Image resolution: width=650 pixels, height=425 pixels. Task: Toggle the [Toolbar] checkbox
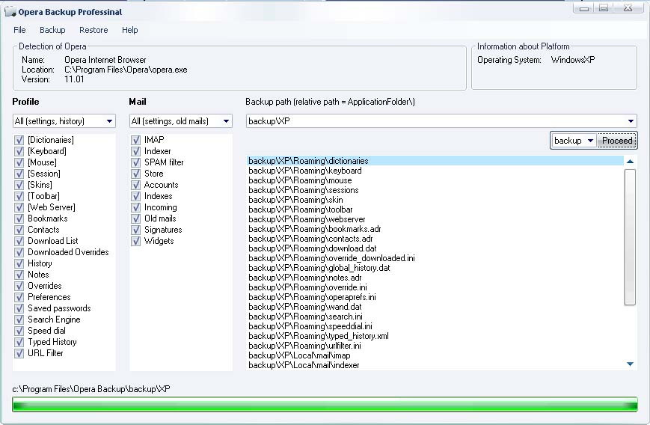19,196
